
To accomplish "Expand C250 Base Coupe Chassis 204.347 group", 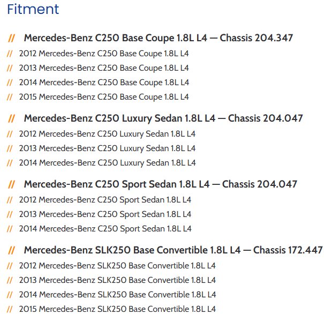I will click(x=158, y=38).
